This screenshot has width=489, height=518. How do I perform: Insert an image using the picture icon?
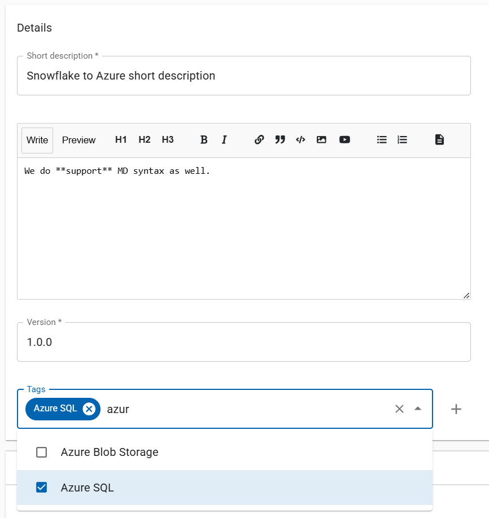point(321,140)
